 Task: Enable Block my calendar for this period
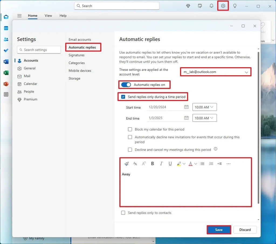click(130, 129)
